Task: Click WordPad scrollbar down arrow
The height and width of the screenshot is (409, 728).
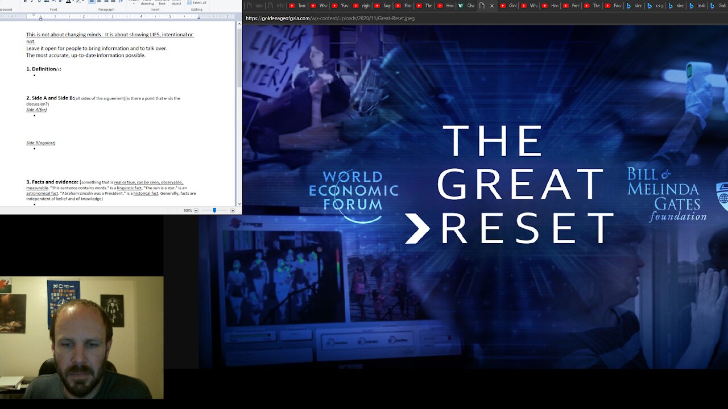Action: [x=239, y=203]
